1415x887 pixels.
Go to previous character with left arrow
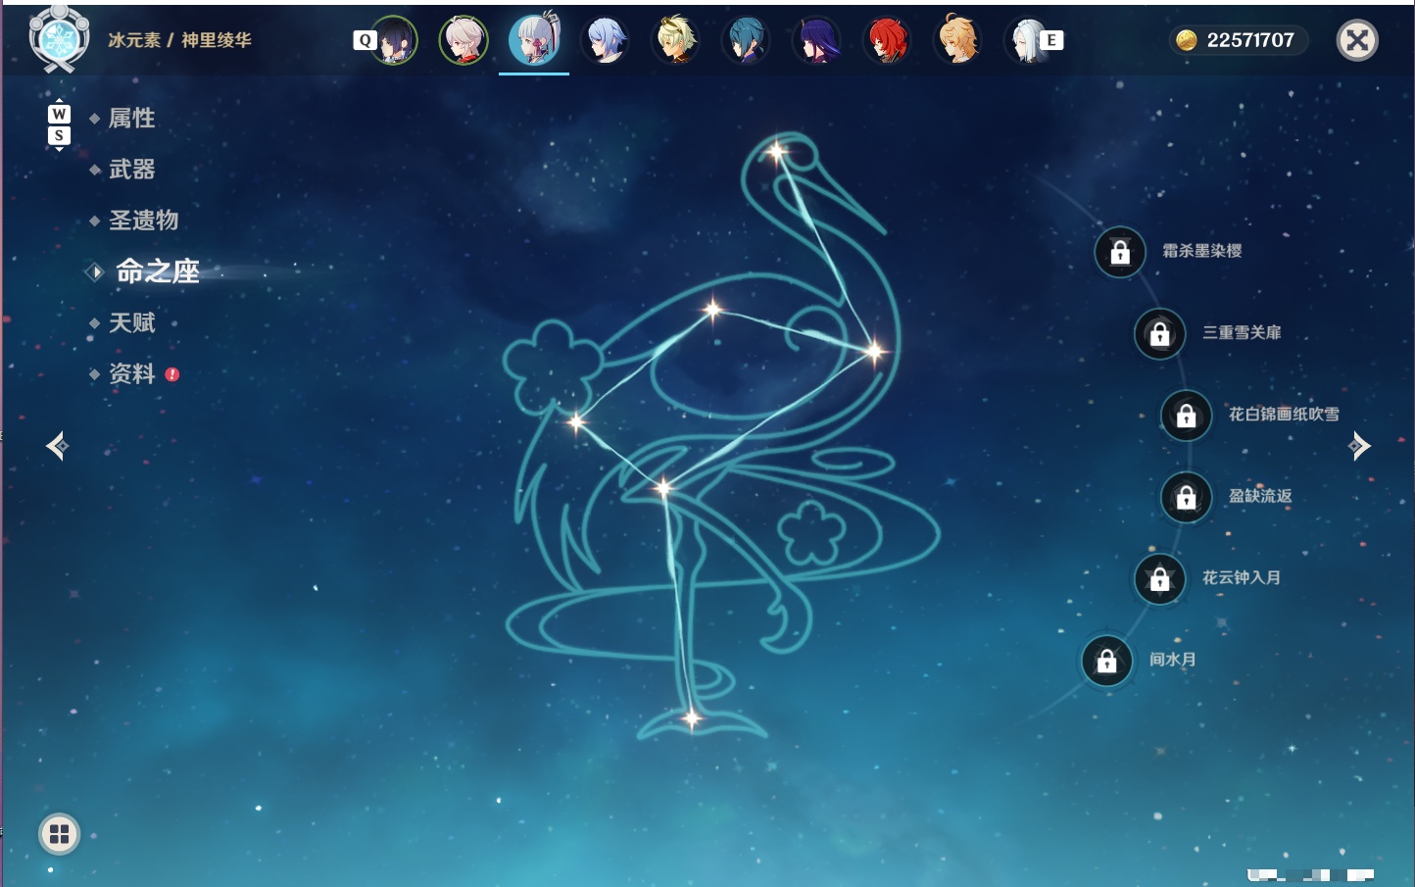point(57,446)
